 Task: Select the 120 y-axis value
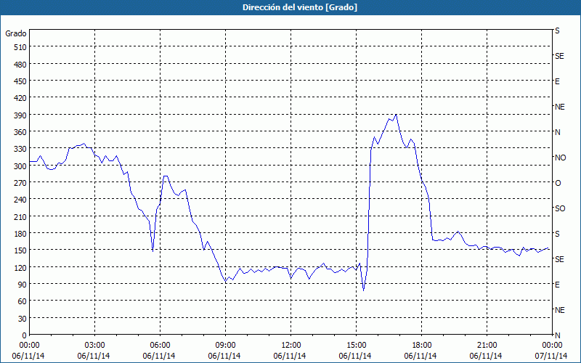point(21,267)
